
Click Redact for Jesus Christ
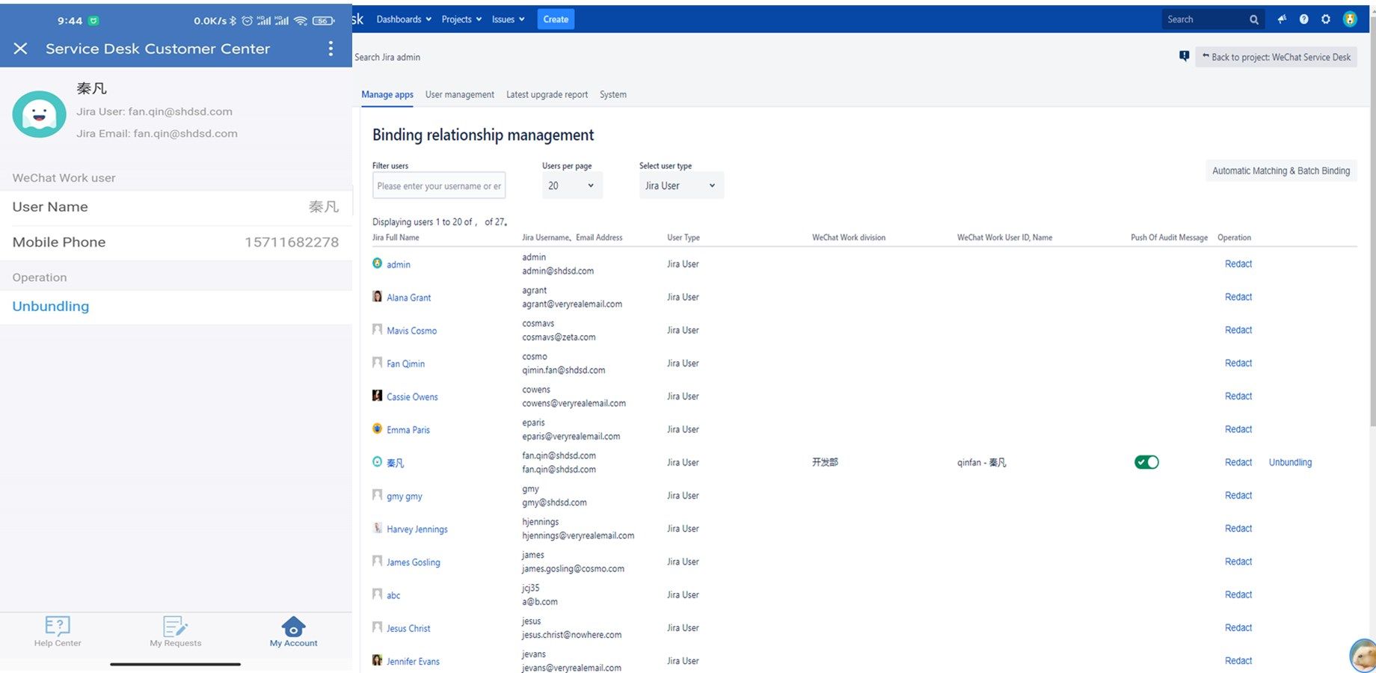(1238, 627)
